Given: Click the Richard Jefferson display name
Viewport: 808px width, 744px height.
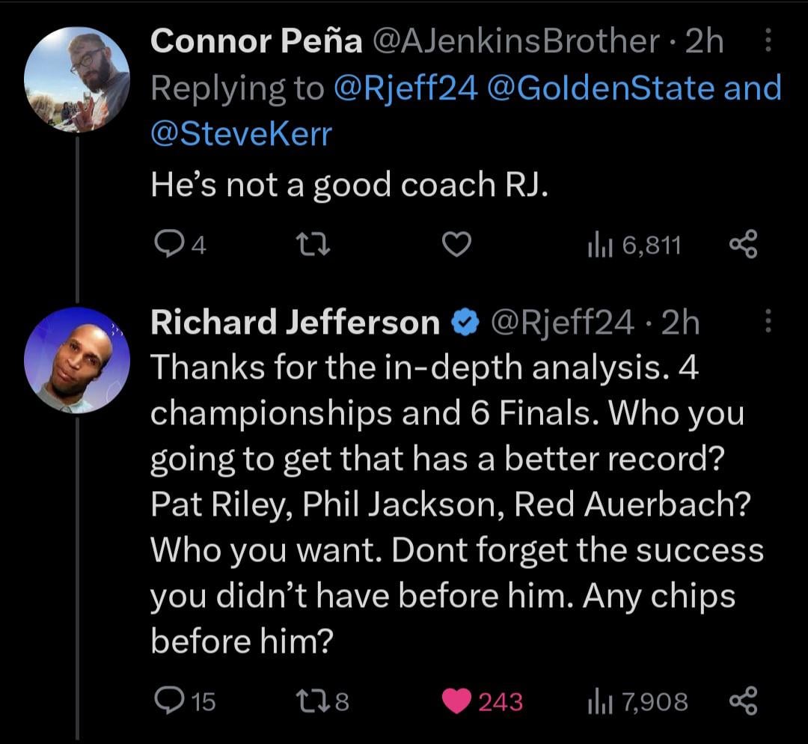Looking at the screenshot, I should coord(296,323).
